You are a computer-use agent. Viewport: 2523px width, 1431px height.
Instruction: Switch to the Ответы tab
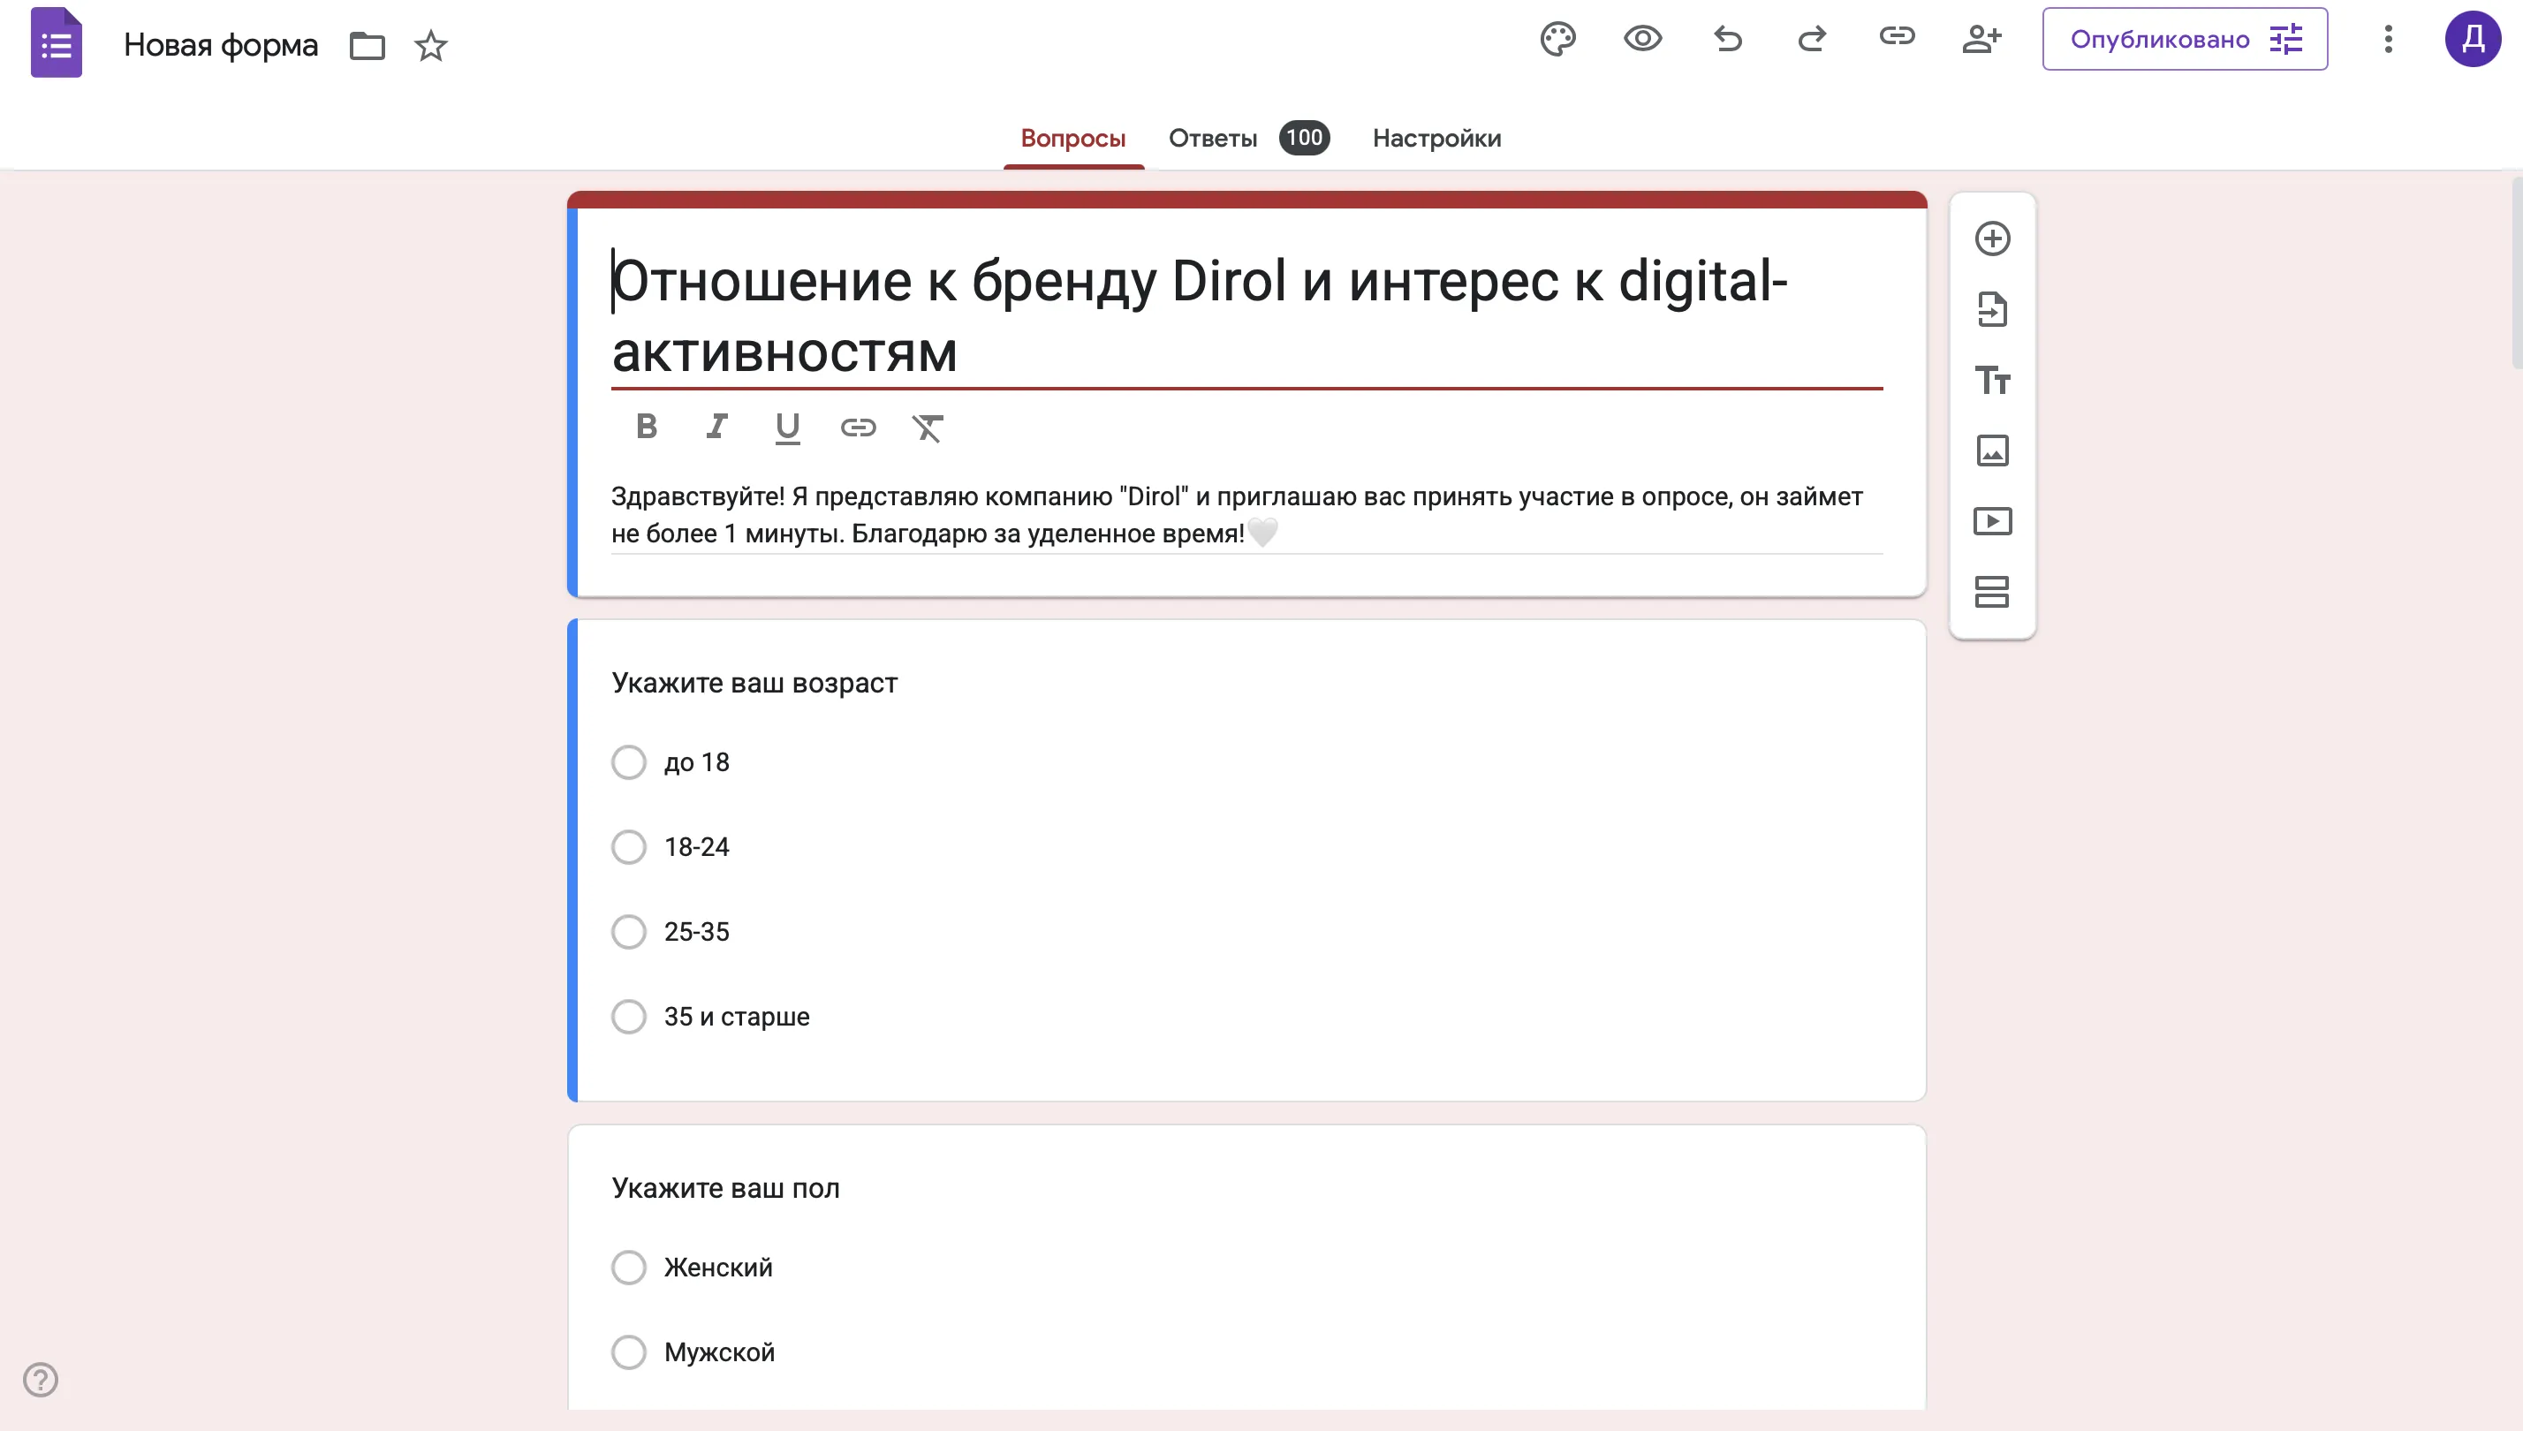tap(1213, 139)
